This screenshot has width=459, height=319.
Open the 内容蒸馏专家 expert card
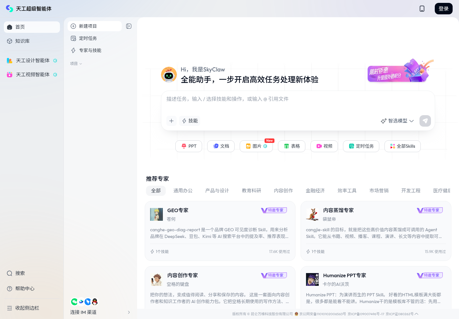tap(376, 231)
